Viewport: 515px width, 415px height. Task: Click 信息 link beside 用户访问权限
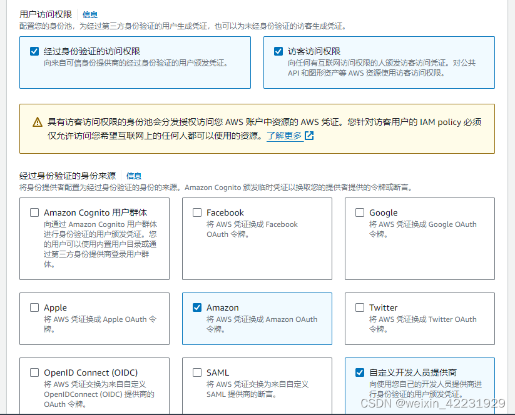(89, 14)
